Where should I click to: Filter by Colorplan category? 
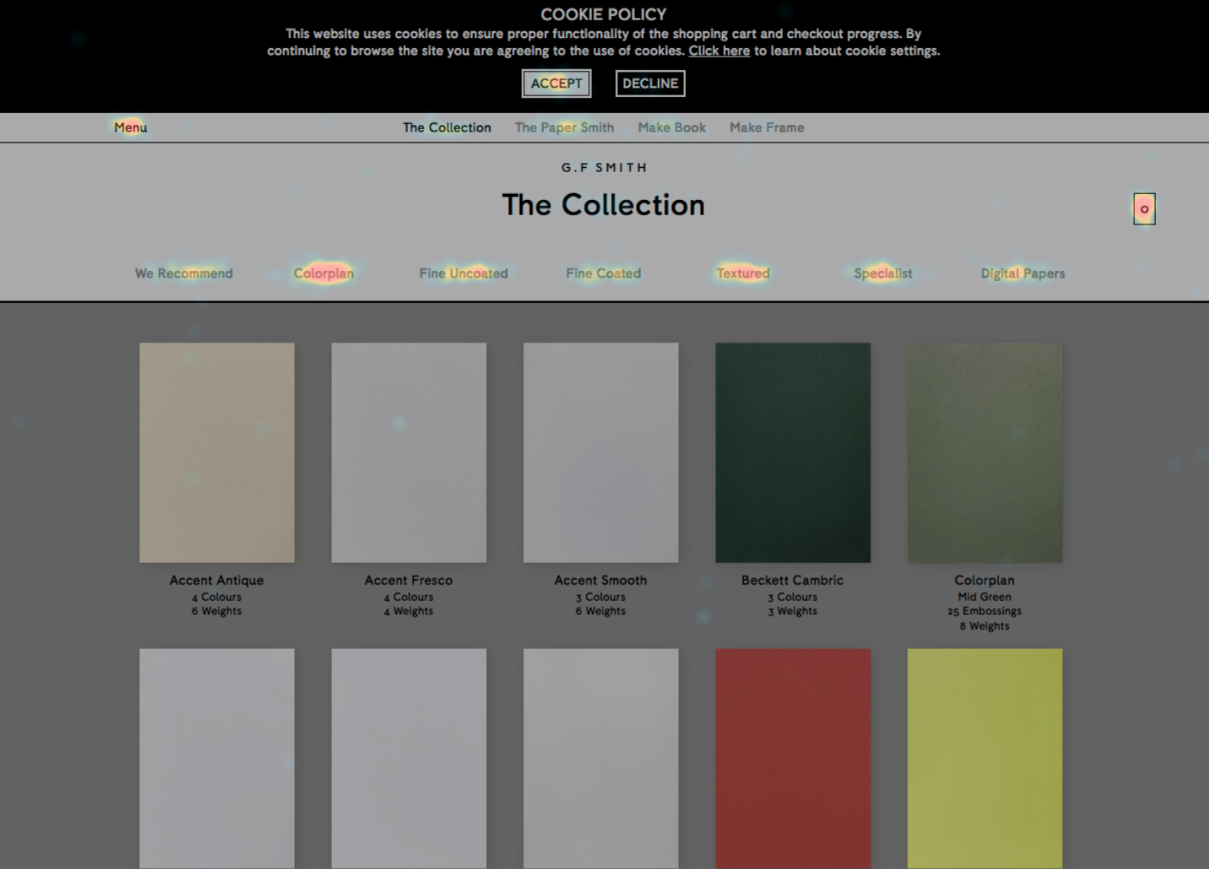323,273
